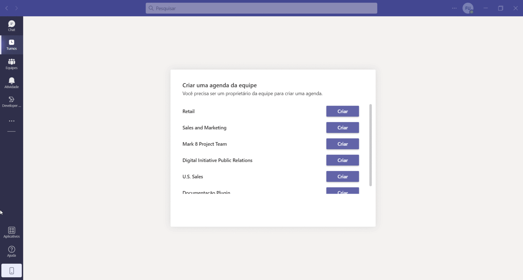The image size is (523, 280).
Task: Open the Developer Portal
Action: click(11, 101)
